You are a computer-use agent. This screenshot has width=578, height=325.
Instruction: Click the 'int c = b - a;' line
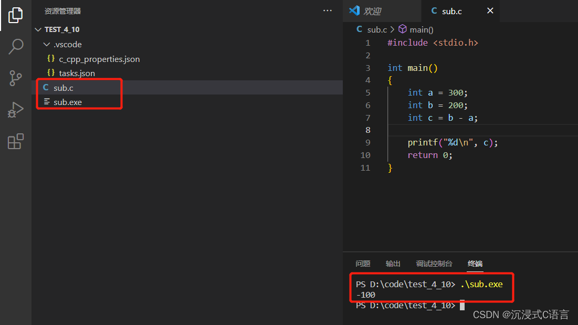coord(443,118)
